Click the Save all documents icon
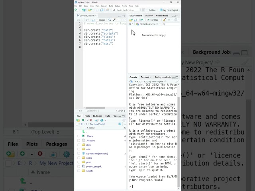 pos(102,10)
